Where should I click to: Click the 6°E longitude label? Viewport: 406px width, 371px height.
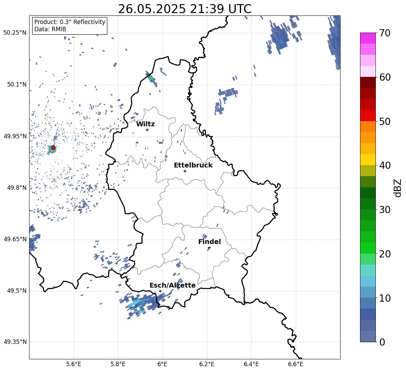[162, 364]
